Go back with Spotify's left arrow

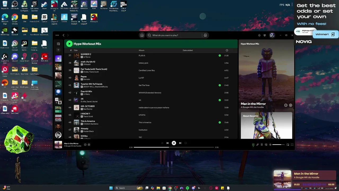click(x=64, y=35)
